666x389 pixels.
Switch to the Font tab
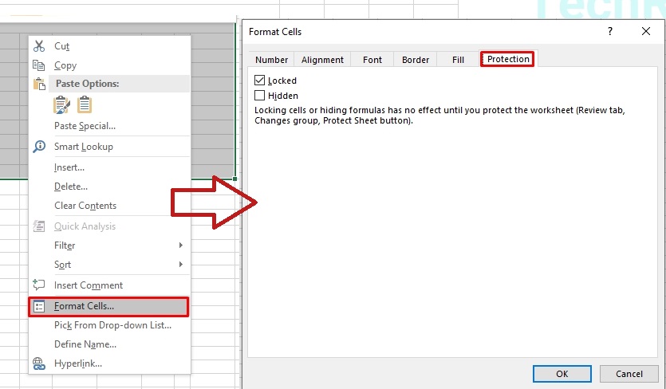tap(372, 60)
